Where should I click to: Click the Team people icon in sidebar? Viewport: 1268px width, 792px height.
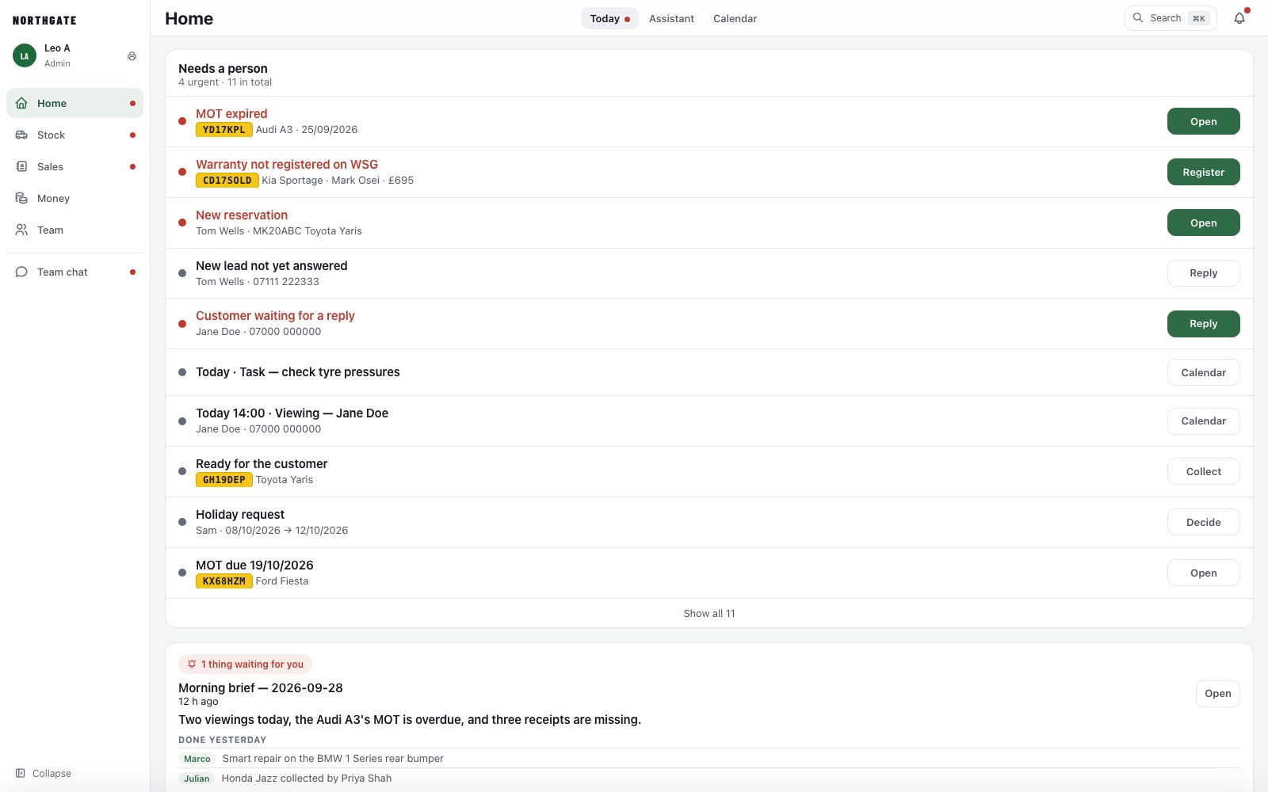(21, 230)
